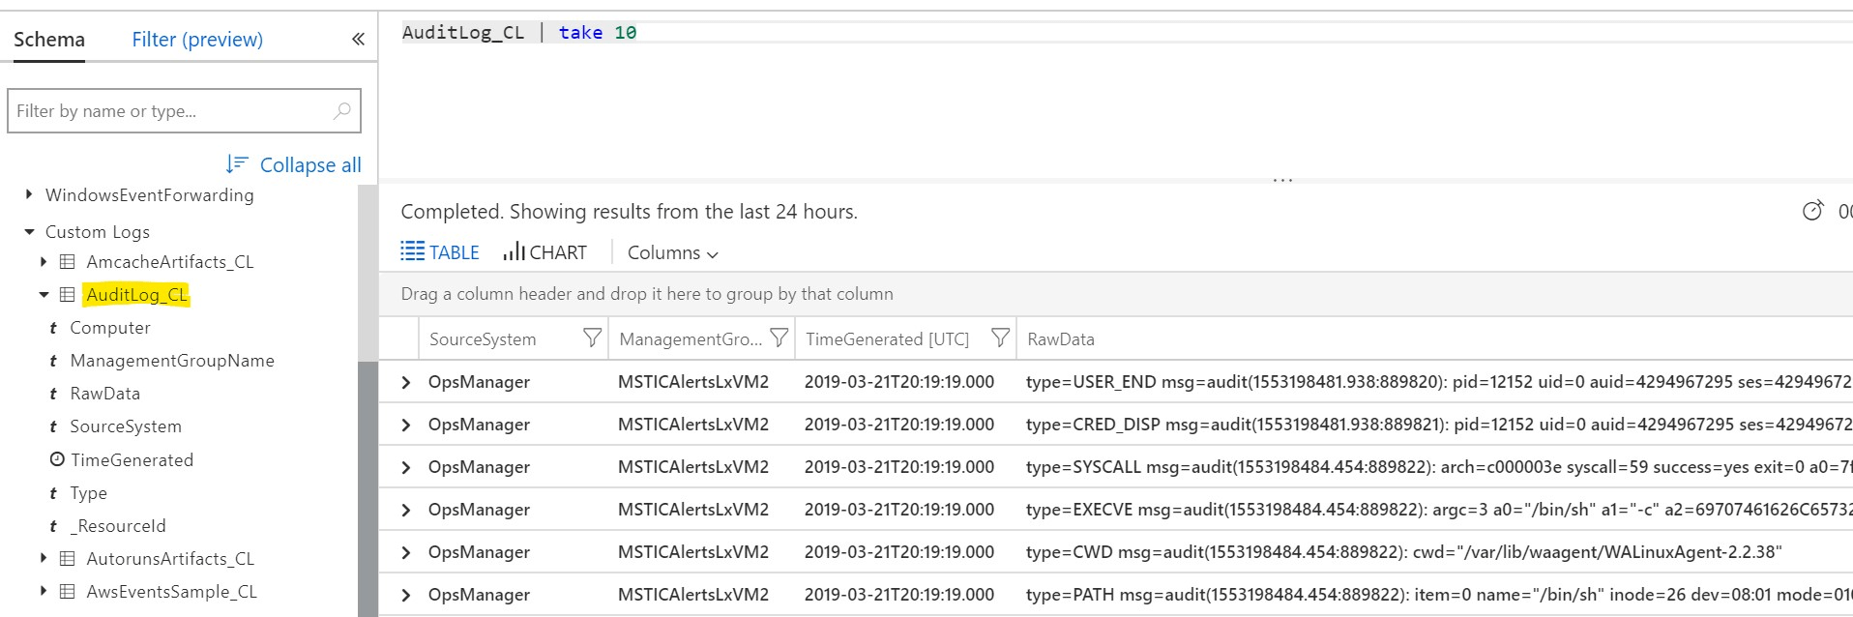Select the highlighted AuditLog_CL table name
The height and width of the screenshot is (617, 1853).
tap(136, 295)
